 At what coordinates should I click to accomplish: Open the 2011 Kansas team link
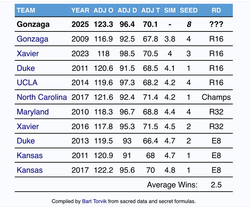pyautogui.click(x=29, y=156)
